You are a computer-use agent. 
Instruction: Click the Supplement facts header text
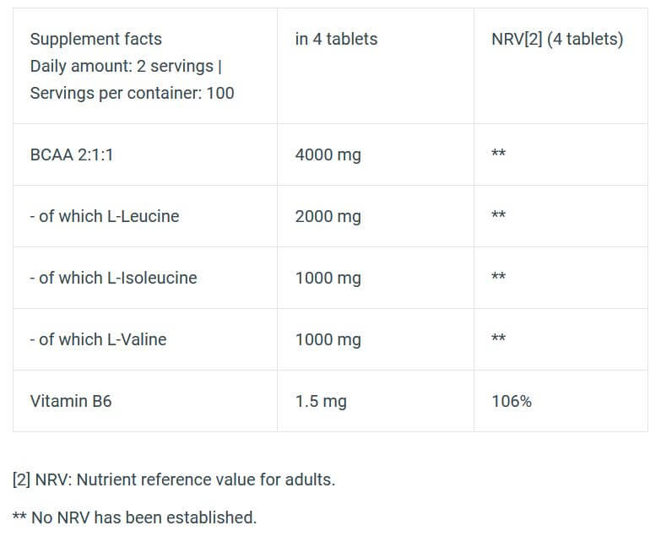[95, 39]
